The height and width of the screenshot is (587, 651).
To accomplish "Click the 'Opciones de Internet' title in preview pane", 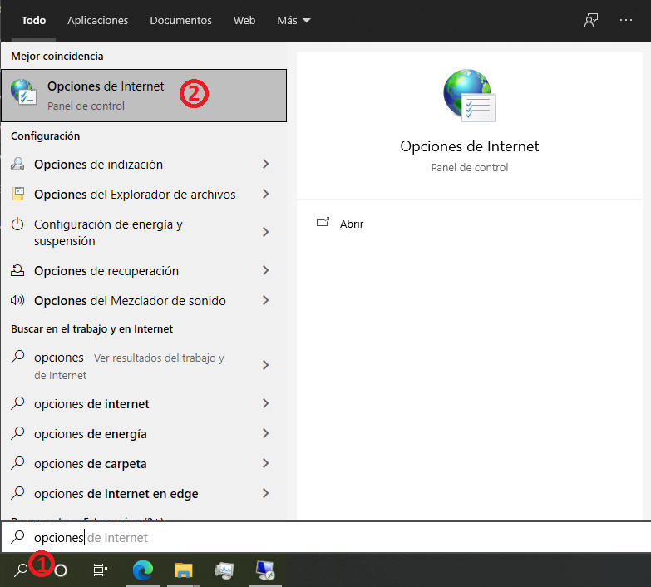I will pos(469,146).
